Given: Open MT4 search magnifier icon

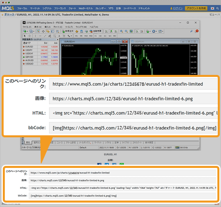Looking at the screenshot, I should click(x=191, y=31).
